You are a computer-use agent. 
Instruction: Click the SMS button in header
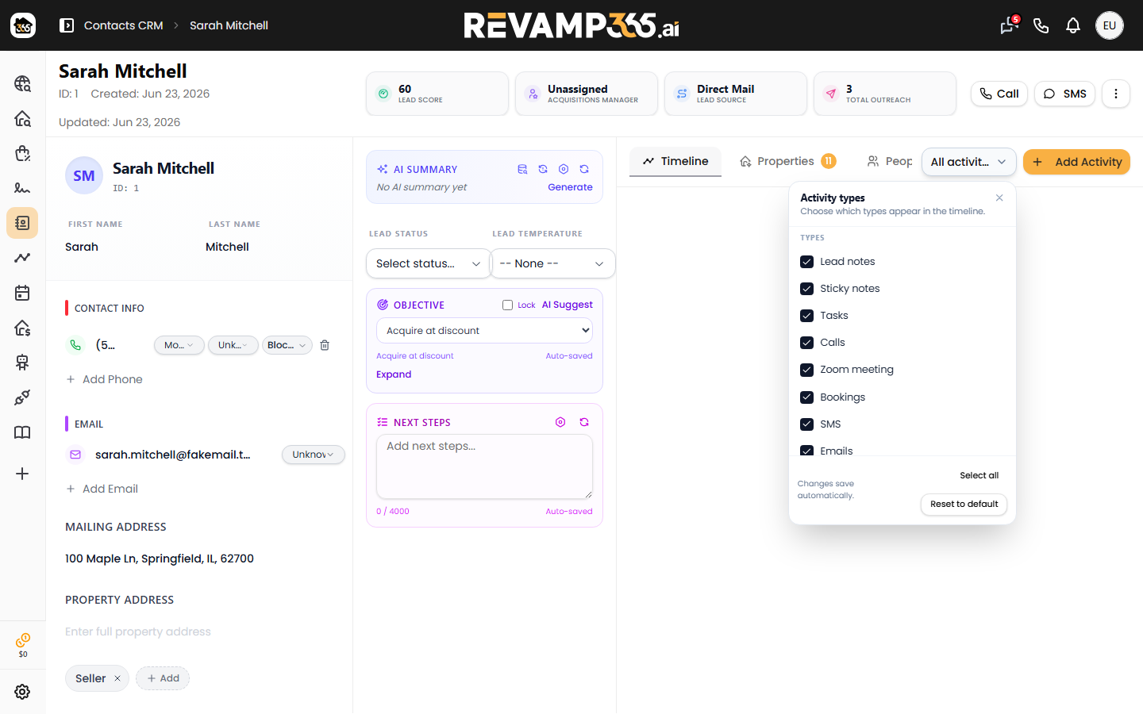pyautogui.click(x=1064, y=94)
